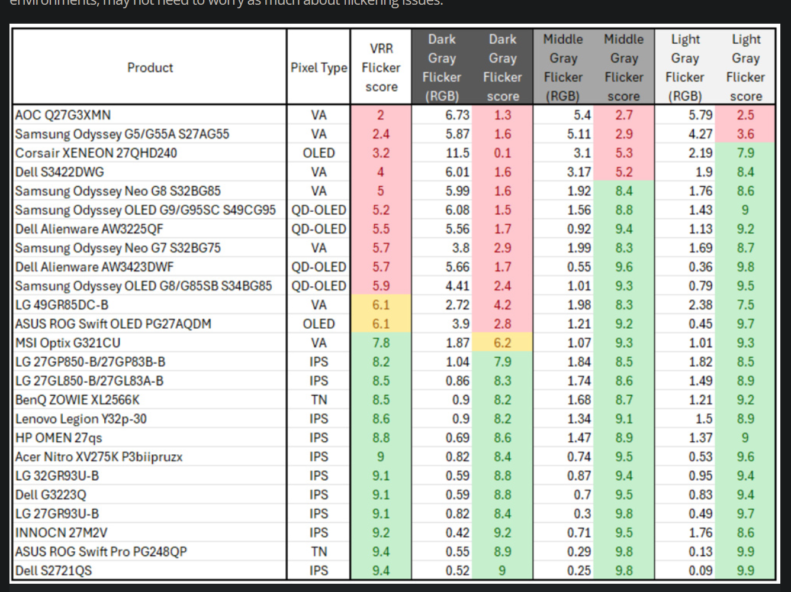
Task: Click VRR score '9' for Acer Nitro XV275K
Action: (x=381, y=457)
